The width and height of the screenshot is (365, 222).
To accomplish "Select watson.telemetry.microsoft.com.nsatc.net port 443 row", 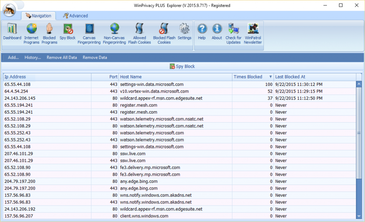I will coord(180,119).
